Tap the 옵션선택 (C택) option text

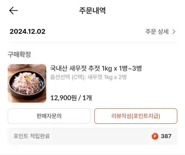[x=68, y=77]
